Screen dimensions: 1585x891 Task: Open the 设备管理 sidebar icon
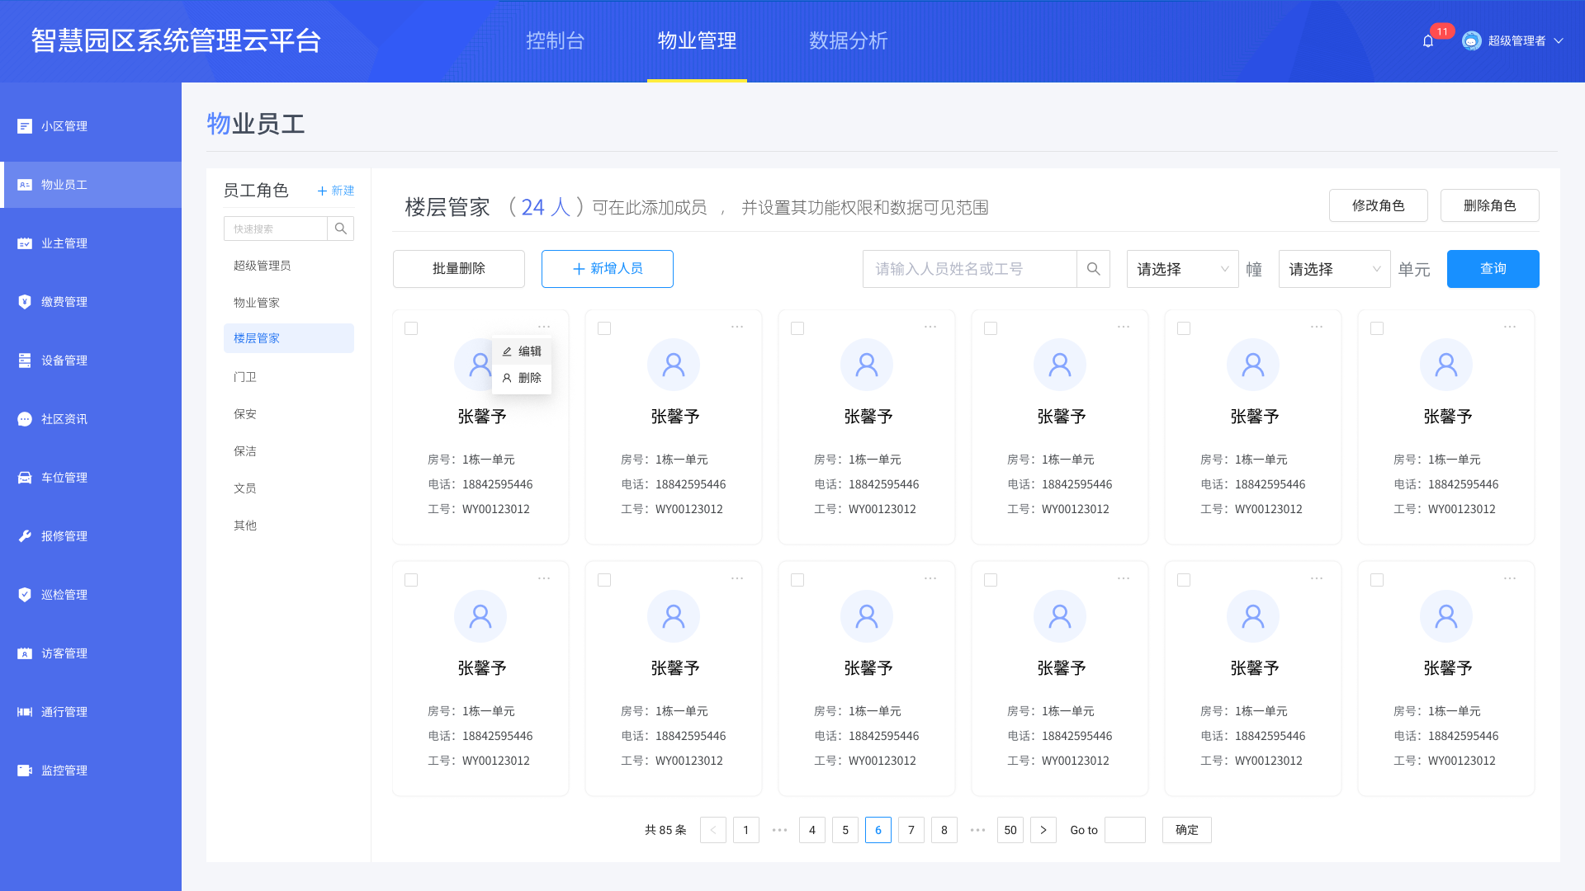pyautogui.click(x=24, y=360)
